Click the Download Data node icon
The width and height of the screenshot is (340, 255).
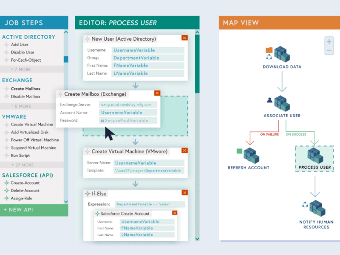tap(282, 54)
